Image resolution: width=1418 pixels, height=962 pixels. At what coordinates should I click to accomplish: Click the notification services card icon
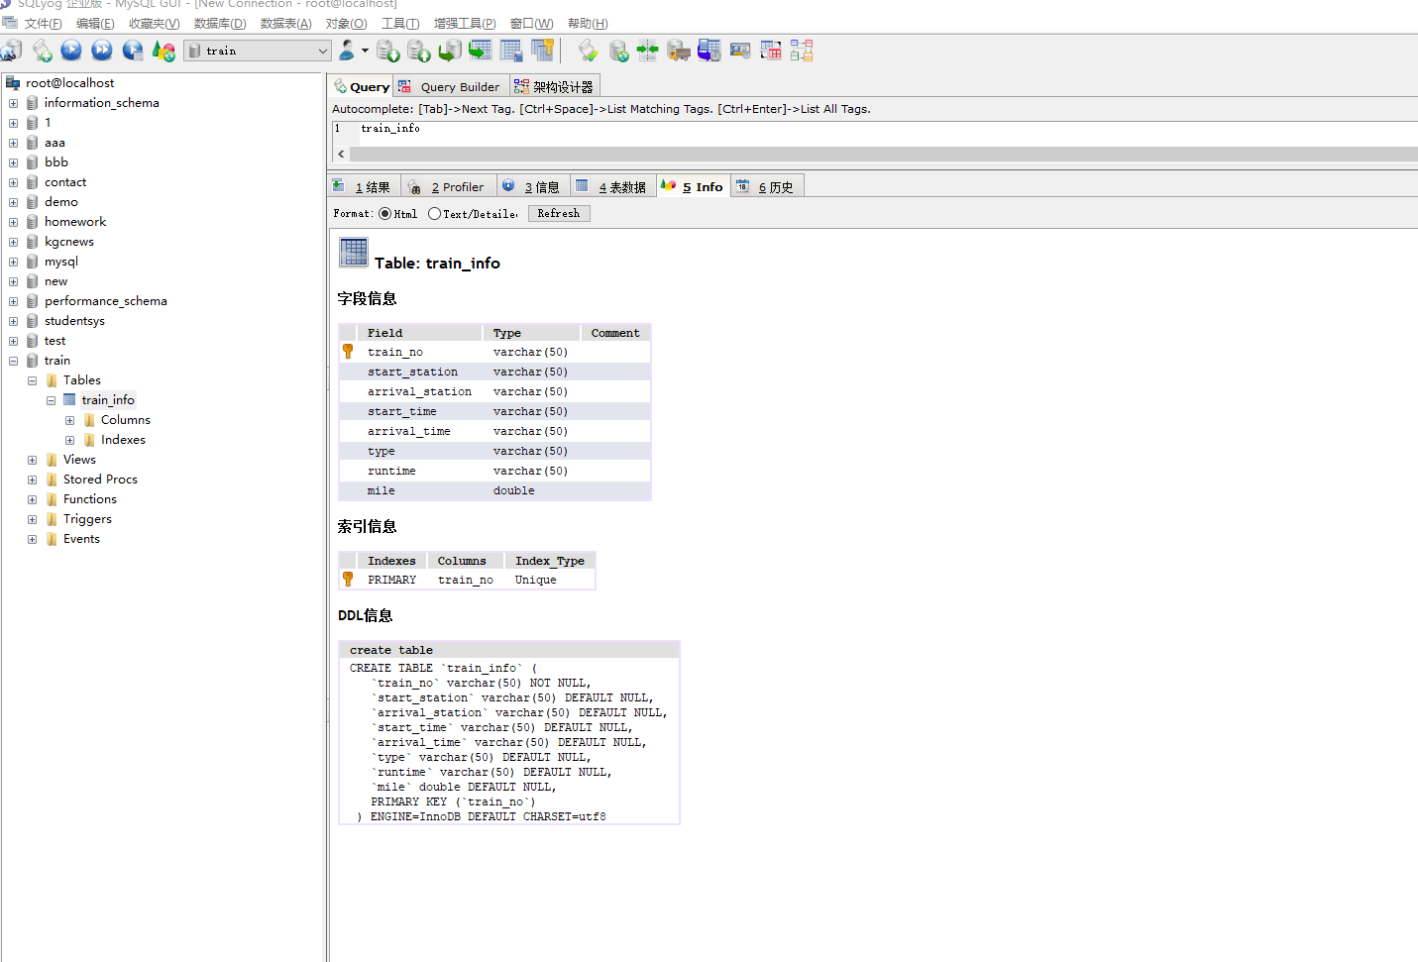point(740,51)
